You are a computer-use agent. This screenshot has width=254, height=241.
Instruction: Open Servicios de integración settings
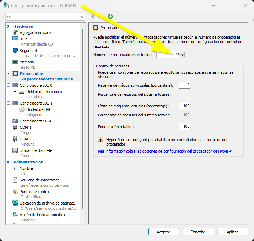pyautogui.click(x=39, y=180)
